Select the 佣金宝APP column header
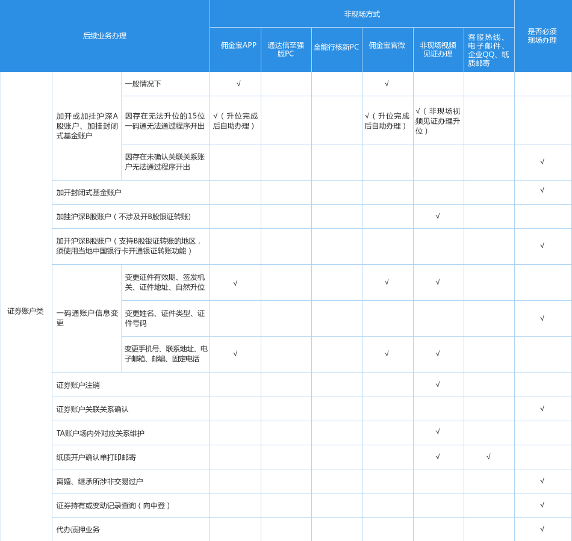The image size is (572, 541). (x=235, y=49)
